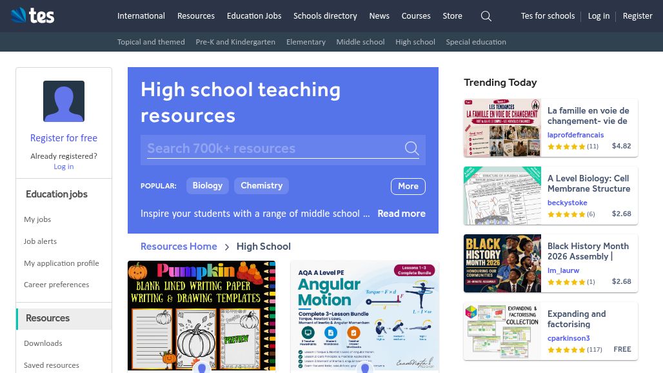Viewport: 663px width, 373px height.
Task: Select Middle school tab
Action: 361,42
